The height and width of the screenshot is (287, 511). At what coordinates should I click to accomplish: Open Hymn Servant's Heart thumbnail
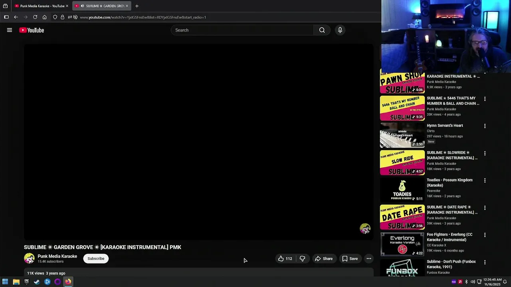pos(402,135)
